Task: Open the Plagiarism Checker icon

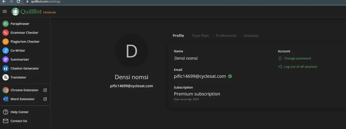Action: coord(5,41)
